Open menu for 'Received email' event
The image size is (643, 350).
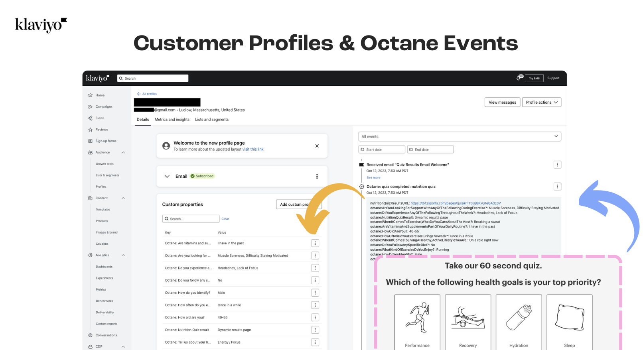(x=557, y=165)
